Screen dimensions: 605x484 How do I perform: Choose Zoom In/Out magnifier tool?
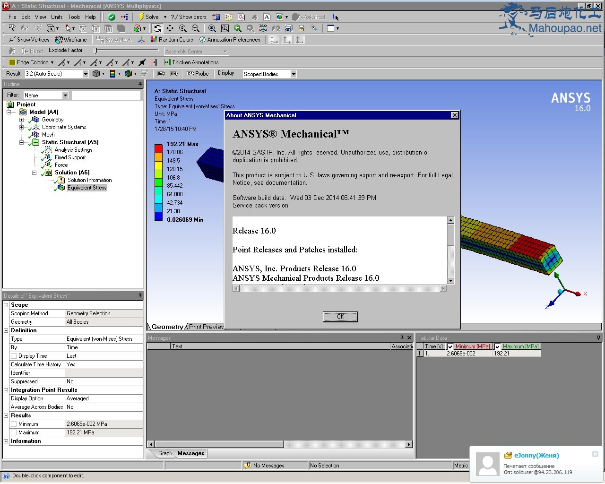click(x=183, y=28)
